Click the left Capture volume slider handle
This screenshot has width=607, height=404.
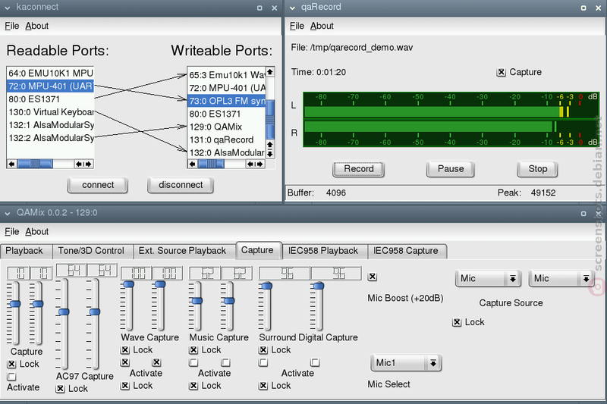tap(15, 304)
